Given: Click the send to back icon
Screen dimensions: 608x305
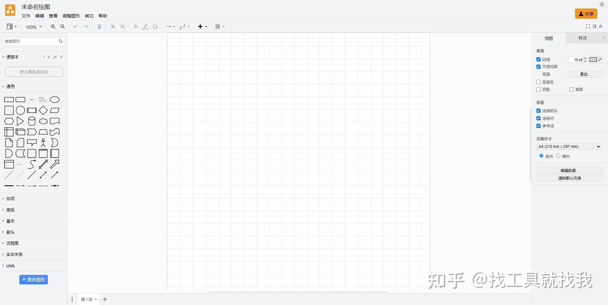Looking at the screenshot, I should point(122,27).
